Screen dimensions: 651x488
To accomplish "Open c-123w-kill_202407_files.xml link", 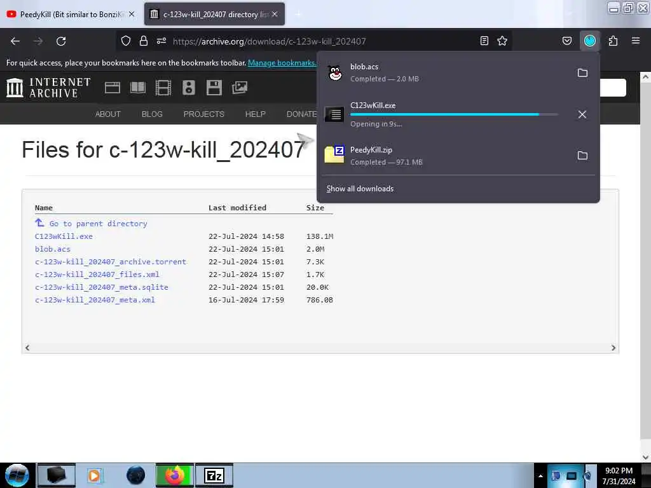I will coord(97,274).
